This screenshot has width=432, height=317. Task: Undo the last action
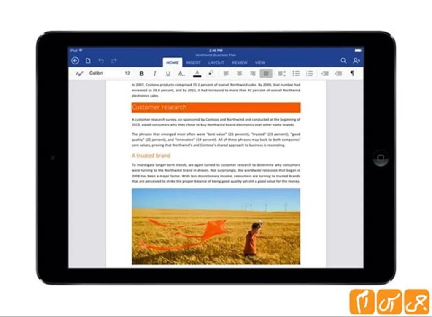[101, 61]
